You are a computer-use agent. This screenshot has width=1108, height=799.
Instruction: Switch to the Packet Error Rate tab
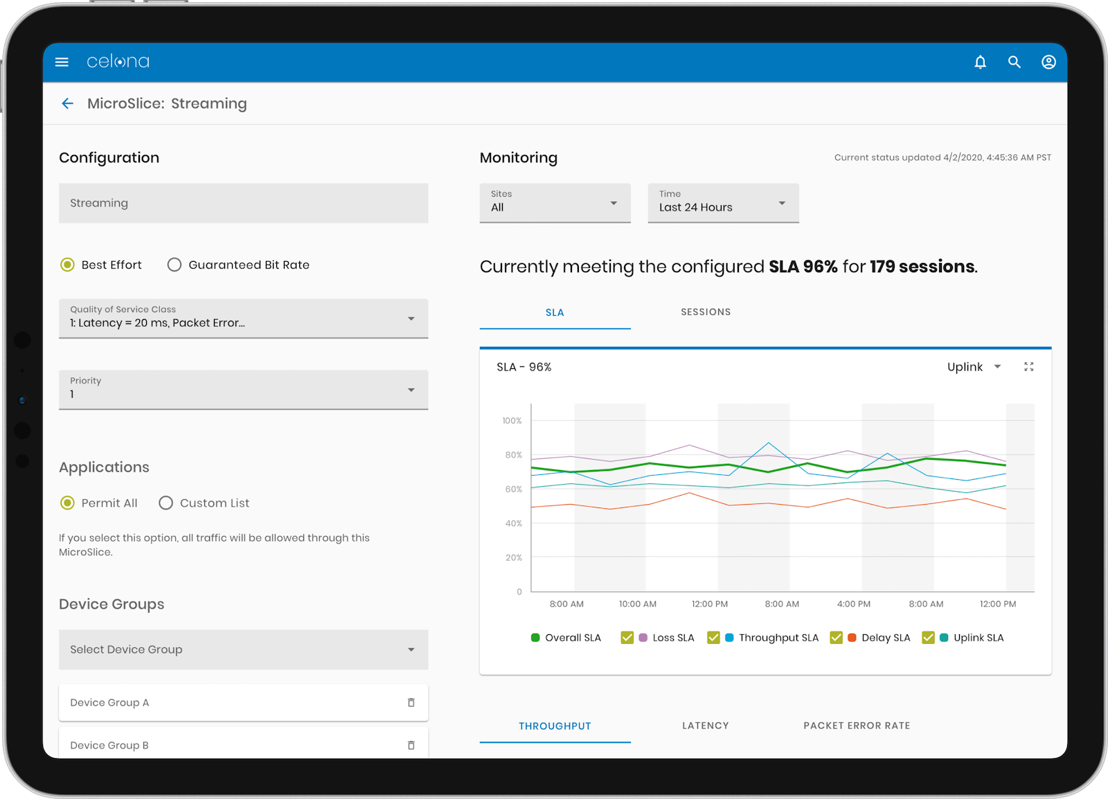[x=857, y=726]
